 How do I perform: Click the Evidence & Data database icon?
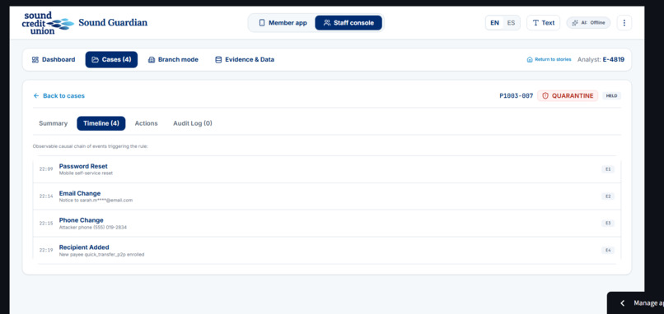click(218, 59)
